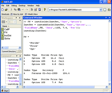Click the Paste clipboard icon
Screen dimensions: 112x93
pos(19,10)
